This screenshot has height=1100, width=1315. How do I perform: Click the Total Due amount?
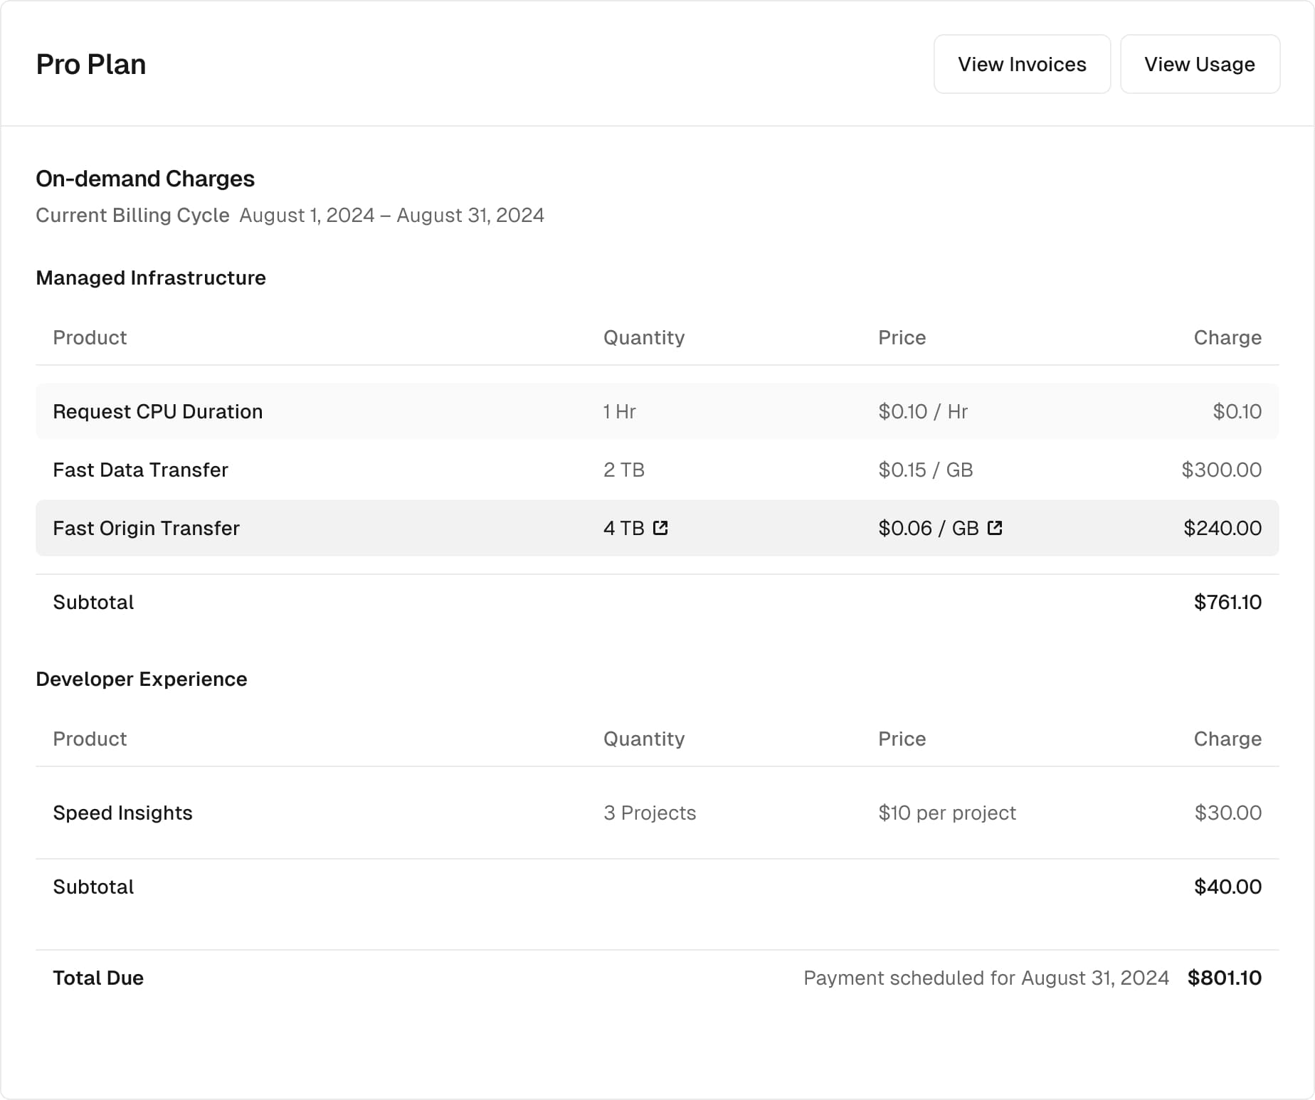(x=1223, y=978)
